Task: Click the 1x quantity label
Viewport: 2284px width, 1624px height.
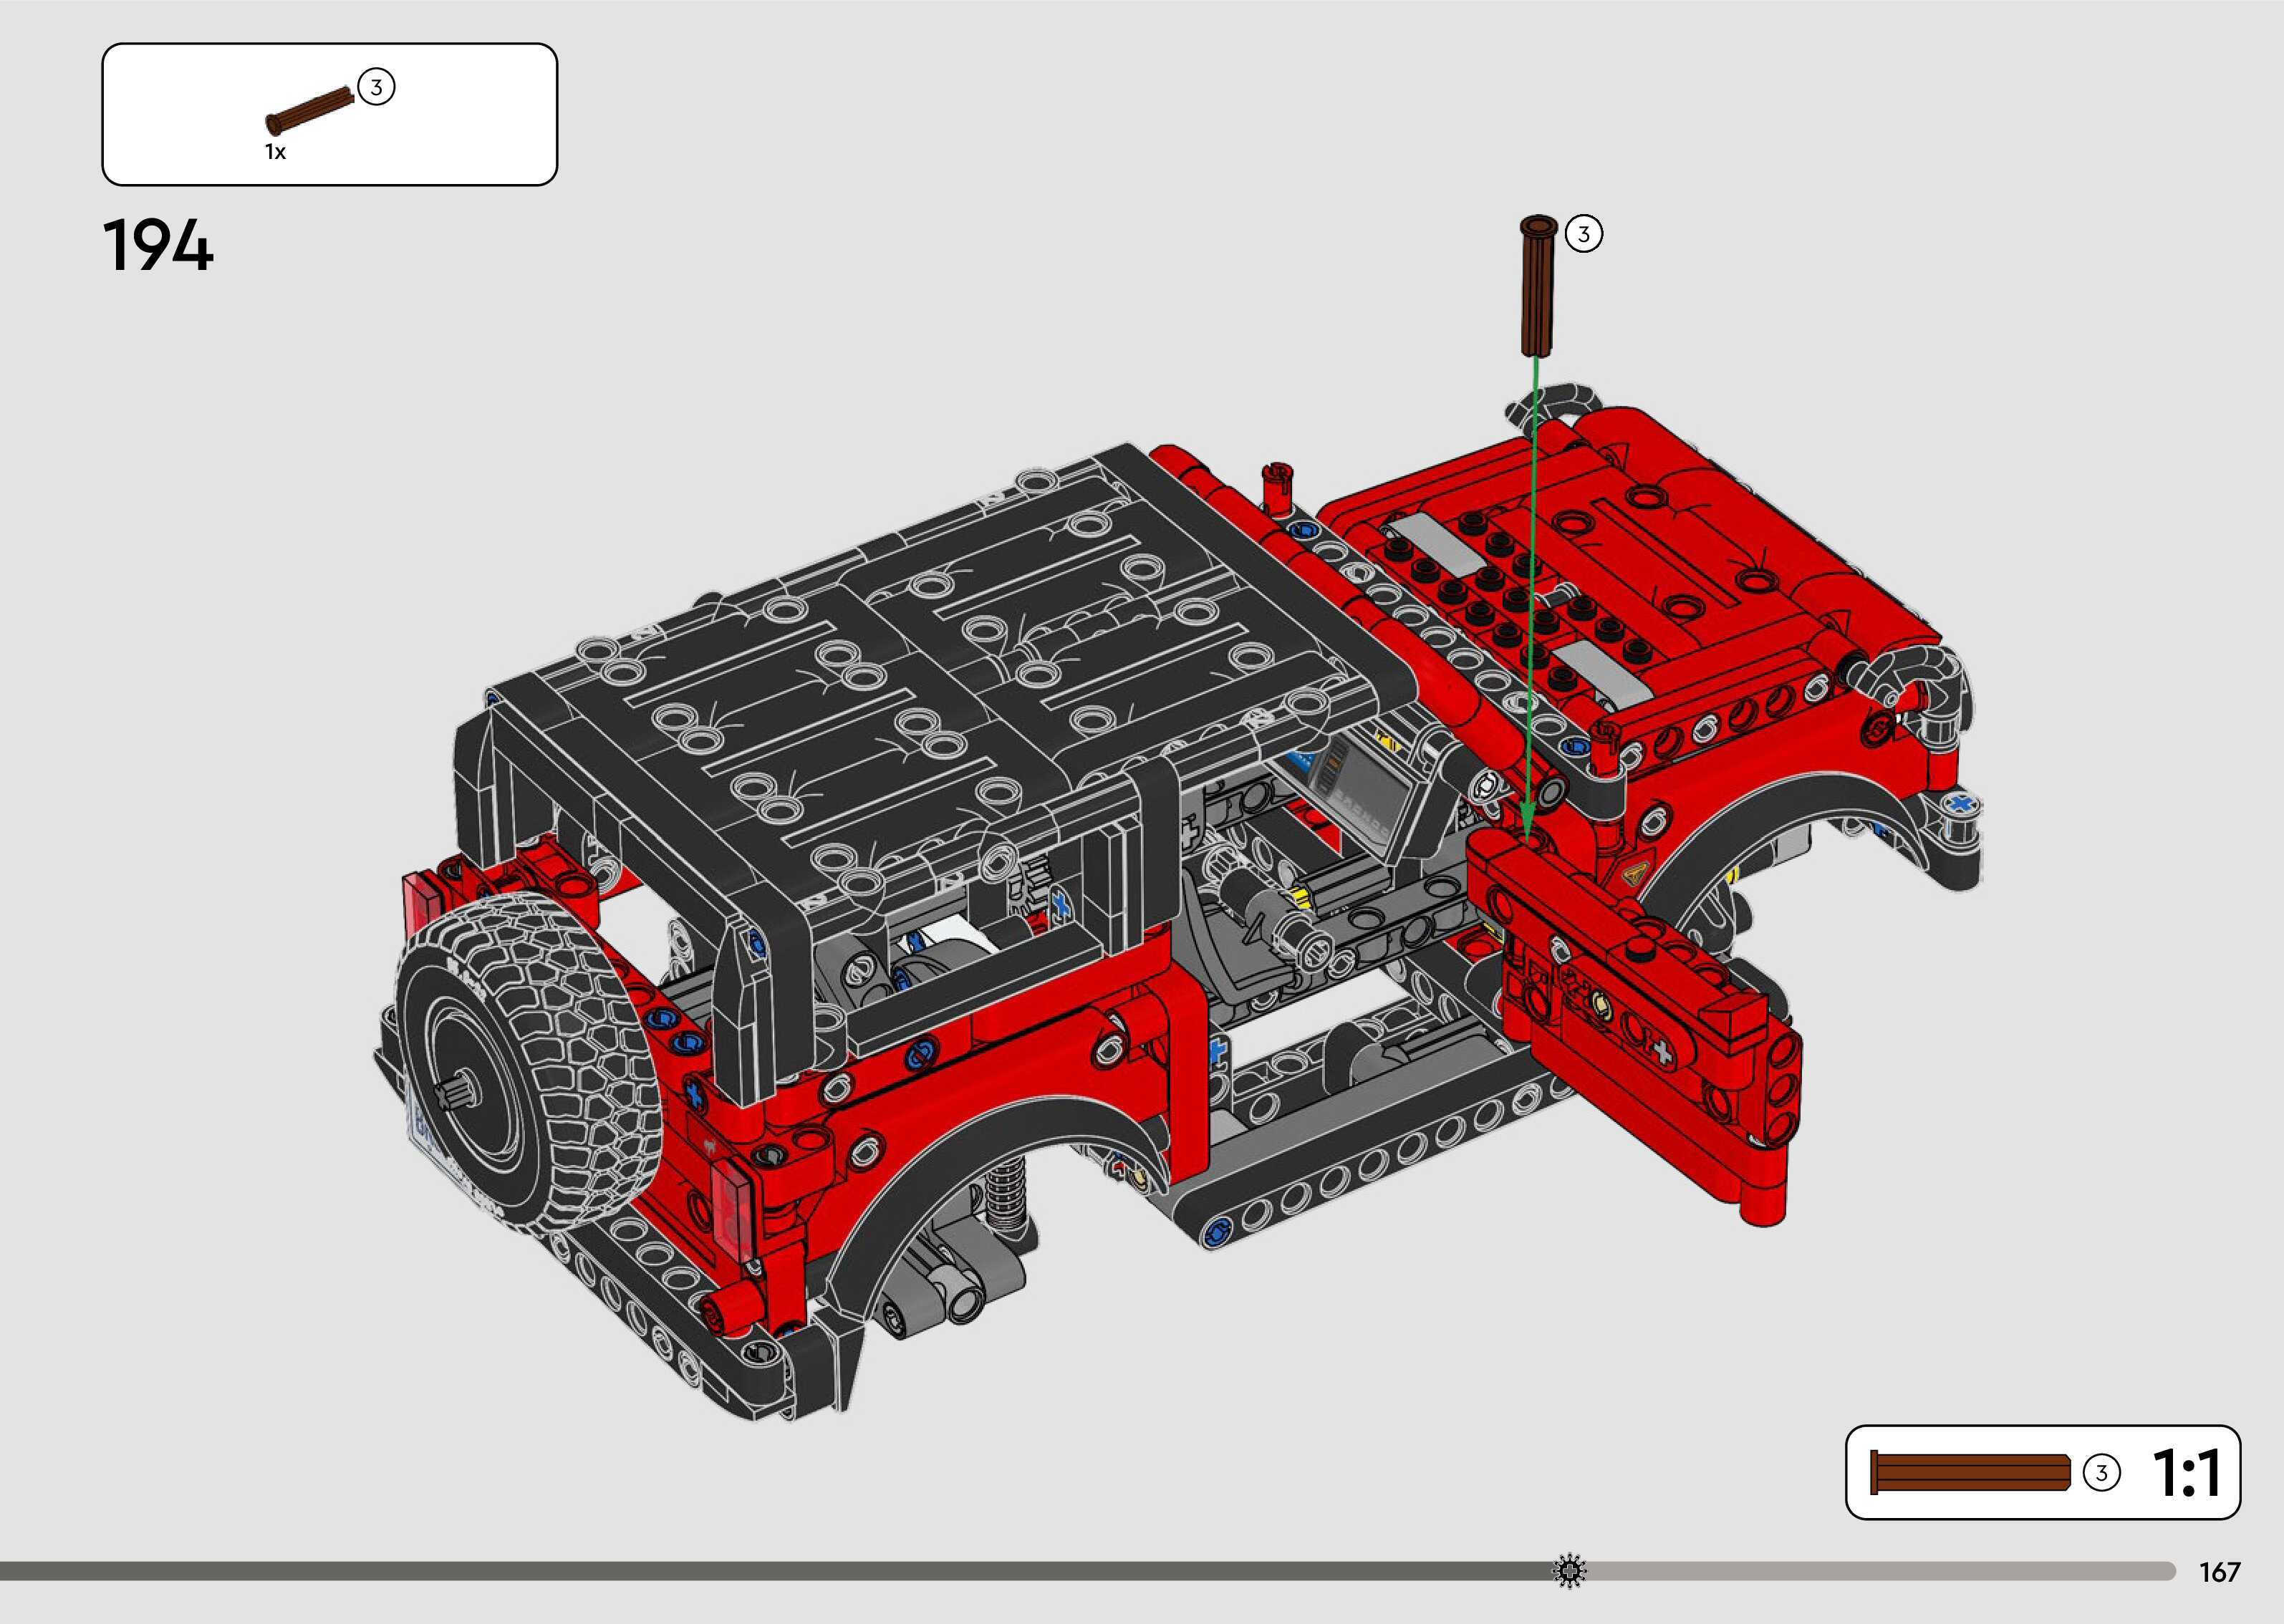Action: (275, 152)
